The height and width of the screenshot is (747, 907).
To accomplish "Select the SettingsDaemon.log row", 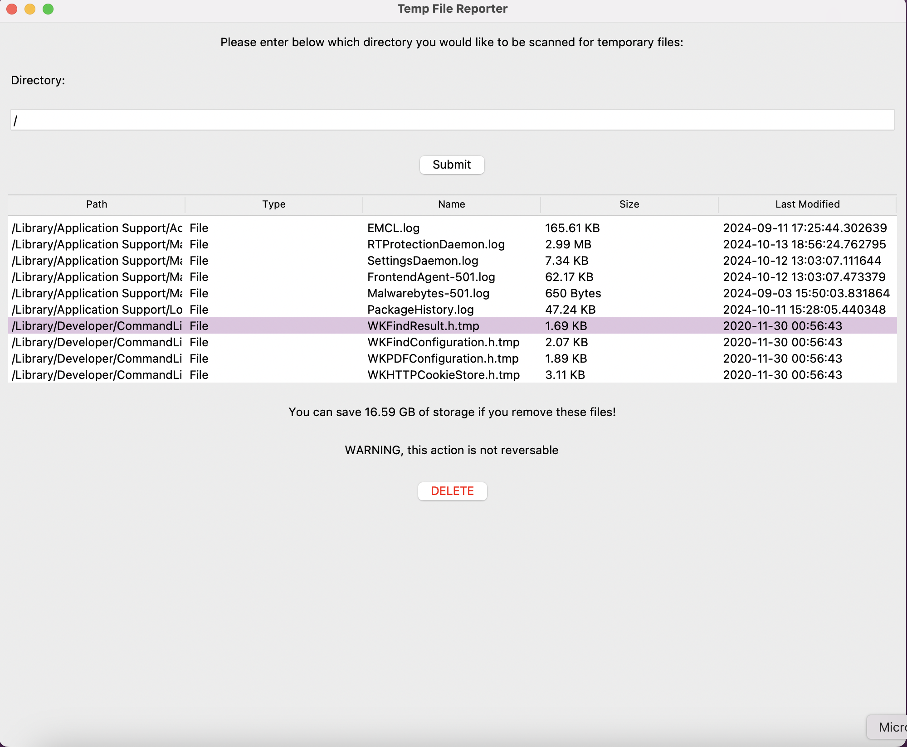I will click(452, 261).
